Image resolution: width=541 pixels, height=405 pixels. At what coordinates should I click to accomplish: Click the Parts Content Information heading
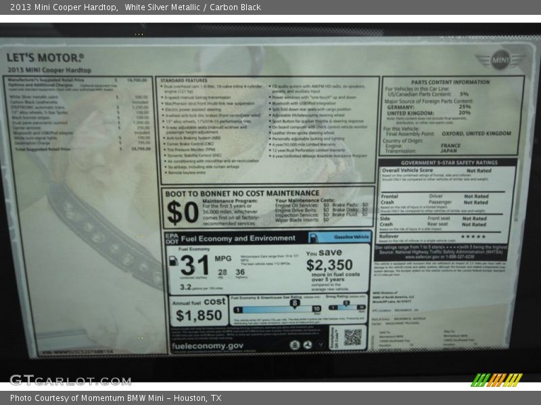tap(450, 82)
